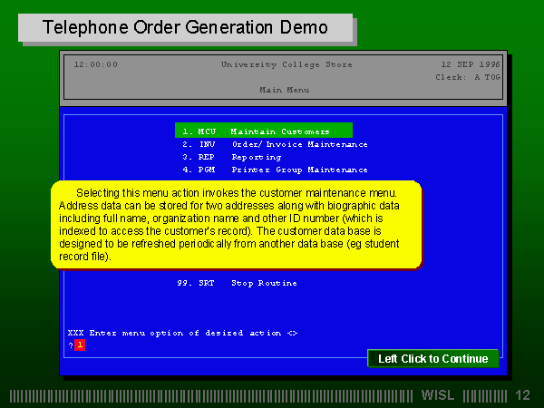Click the University College Store heading

coord(271,64)
